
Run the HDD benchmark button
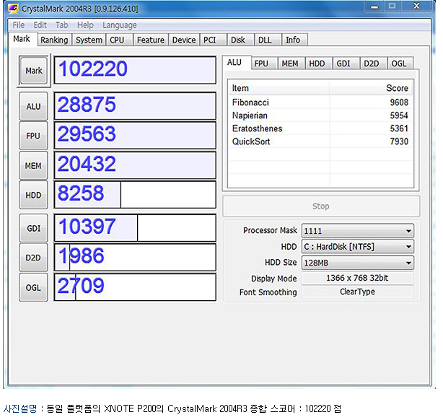(33, 195)
